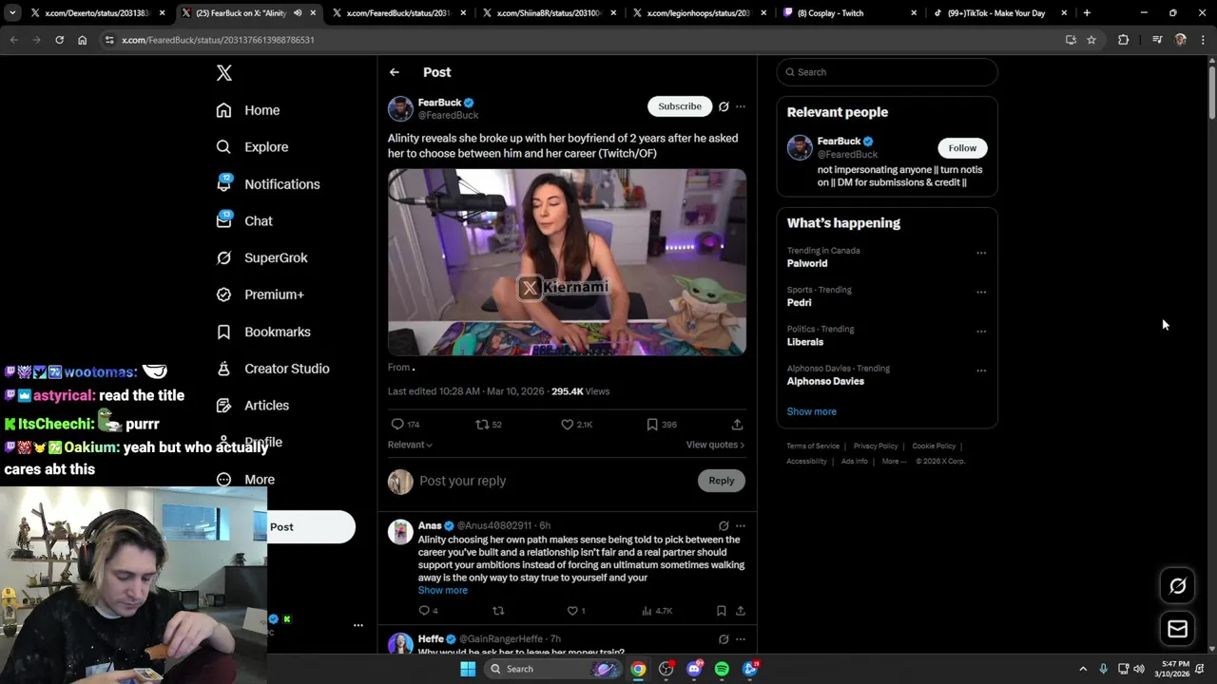The image size is (1217, 684).
Task: Click the Post your reply field
Action: (x=557, y=481)
